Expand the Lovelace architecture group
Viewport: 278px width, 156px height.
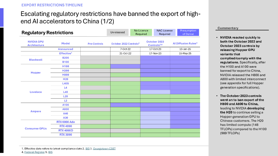[x=36, y=92]
